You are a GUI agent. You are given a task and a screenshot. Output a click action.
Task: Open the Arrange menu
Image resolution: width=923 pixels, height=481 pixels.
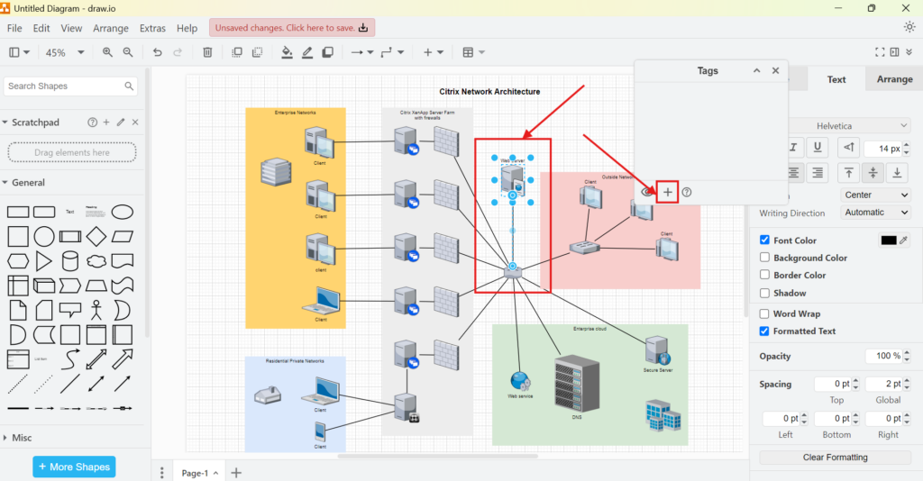point(111,28)
